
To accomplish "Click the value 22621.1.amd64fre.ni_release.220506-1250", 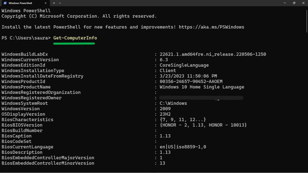I will click(x=213, y=54).
